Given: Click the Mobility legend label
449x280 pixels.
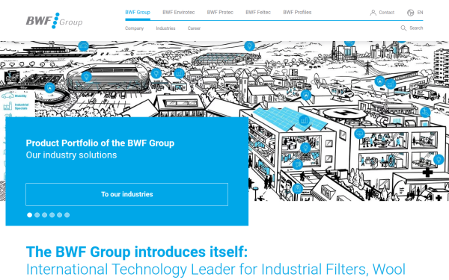Looking at the screenshot, I should (x=21, y=96).
